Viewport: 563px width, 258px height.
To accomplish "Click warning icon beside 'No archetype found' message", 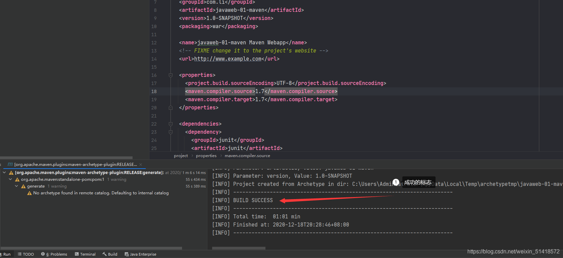I will (x=29, y=193).
